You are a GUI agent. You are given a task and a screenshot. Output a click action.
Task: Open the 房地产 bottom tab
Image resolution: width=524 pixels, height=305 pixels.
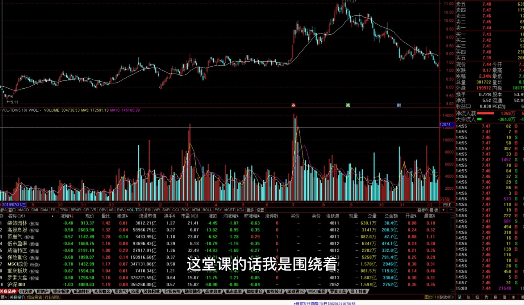(x=43, y=292)
